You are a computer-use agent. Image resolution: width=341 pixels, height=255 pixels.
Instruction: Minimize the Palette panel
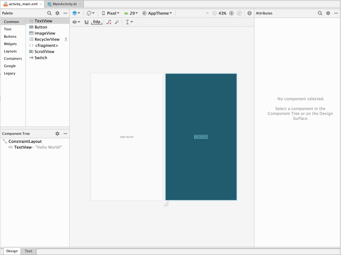[65, 13]
